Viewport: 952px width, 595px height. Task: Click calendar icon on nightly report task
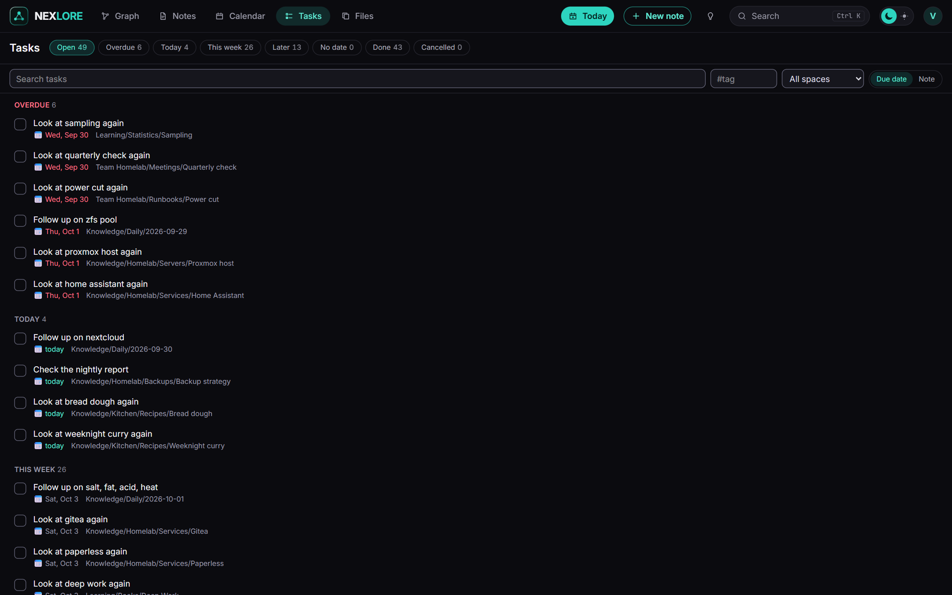[38, 382]
